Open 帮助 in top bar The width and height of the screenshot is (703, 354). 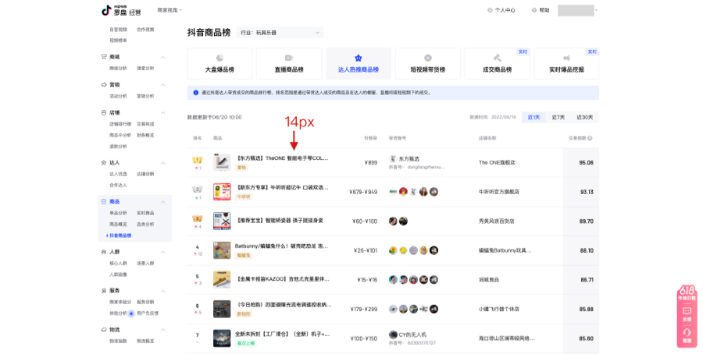(x=541, y=10)
